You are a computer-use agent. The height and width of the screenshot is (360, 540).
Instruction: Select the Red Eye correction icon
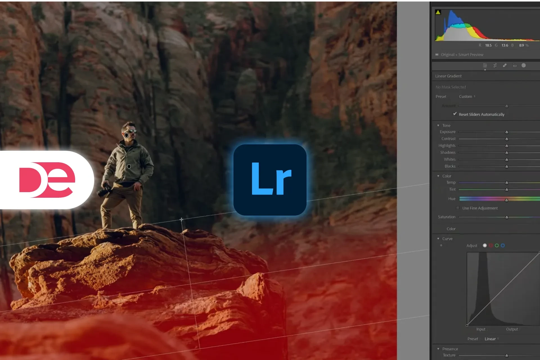(515, 65)
